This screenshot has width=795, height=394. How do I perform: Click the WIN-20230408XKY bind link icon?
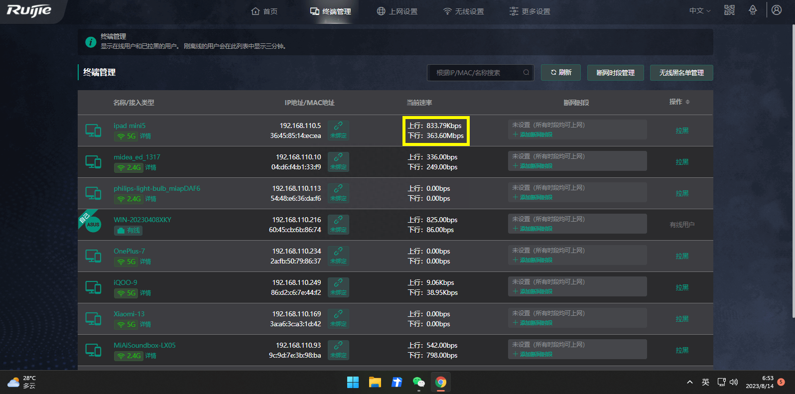[x=338, y=224]
